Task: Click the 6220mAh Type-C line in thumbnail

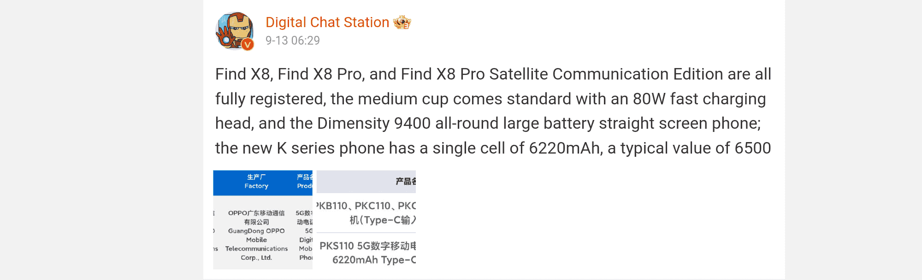Action: coord(373,260)
